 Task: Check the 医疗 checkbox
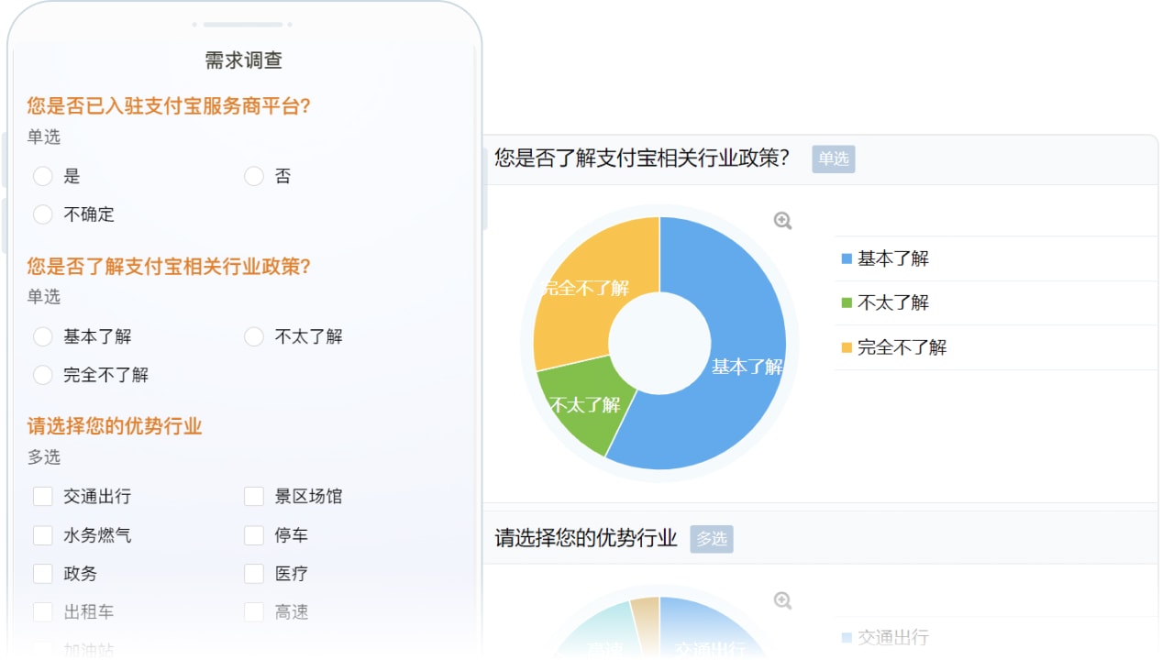[254, 573]
